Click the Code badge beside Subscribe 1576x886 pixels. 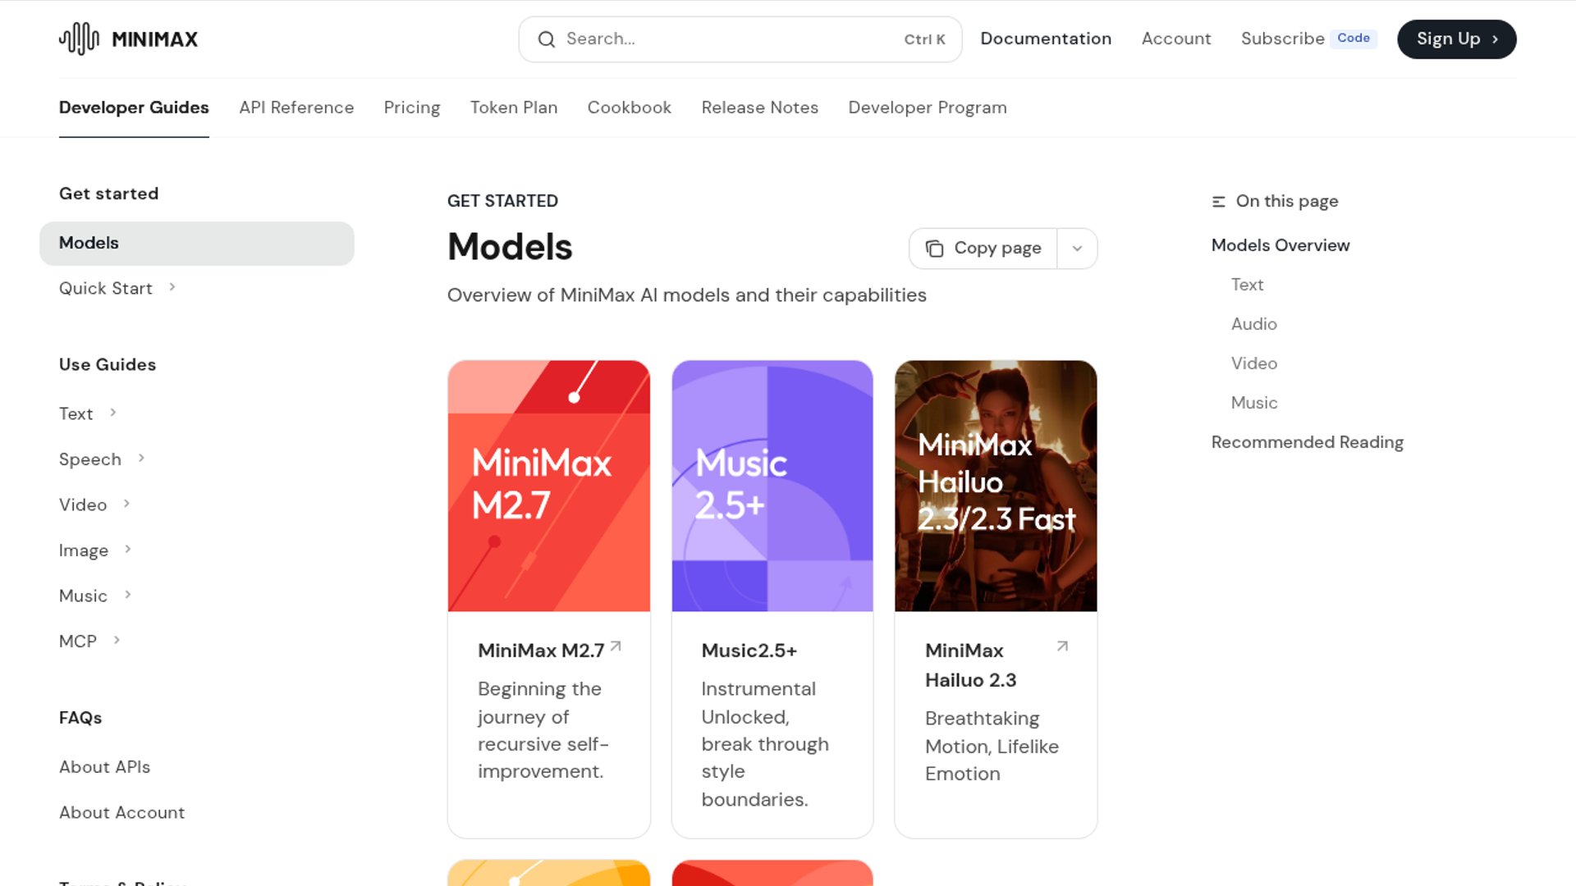click(1353, 39)
